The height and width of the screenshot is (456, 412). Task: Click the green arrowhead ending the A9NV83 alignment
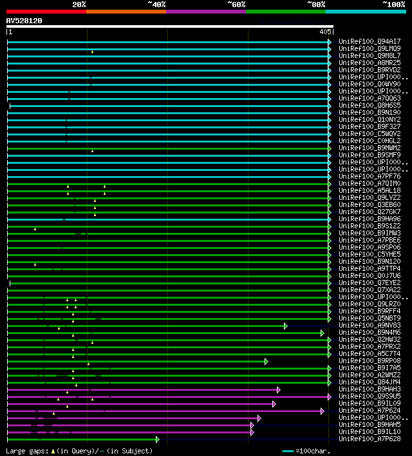click(286, 326)
